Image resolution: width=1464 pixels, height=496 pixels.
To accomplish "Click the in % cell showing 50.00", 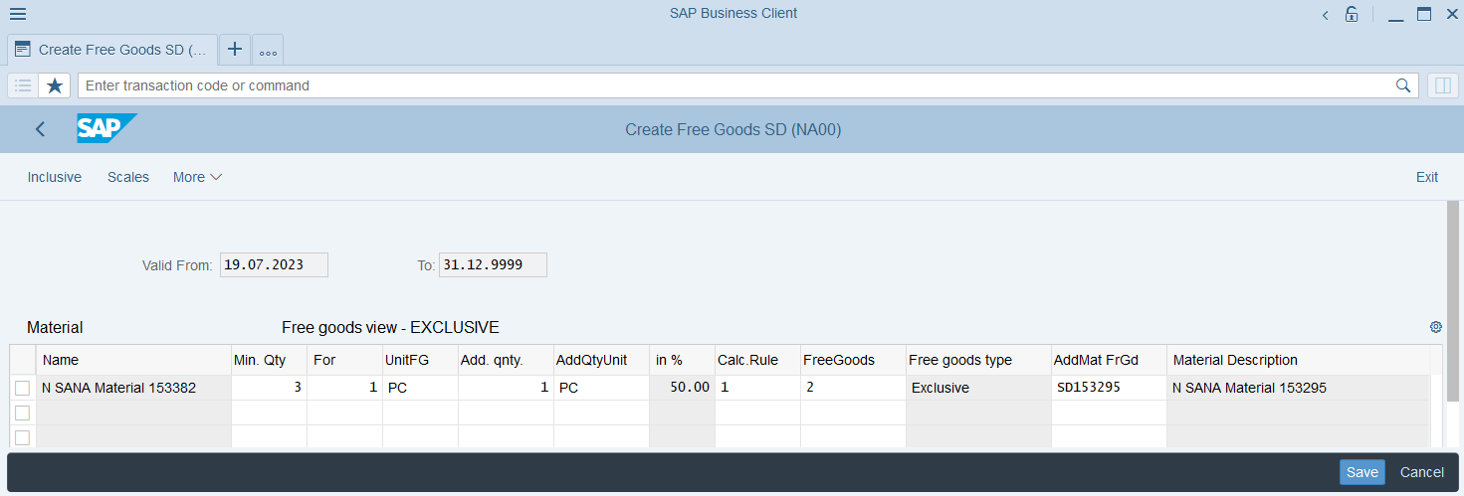I will [x=682, y=388].
